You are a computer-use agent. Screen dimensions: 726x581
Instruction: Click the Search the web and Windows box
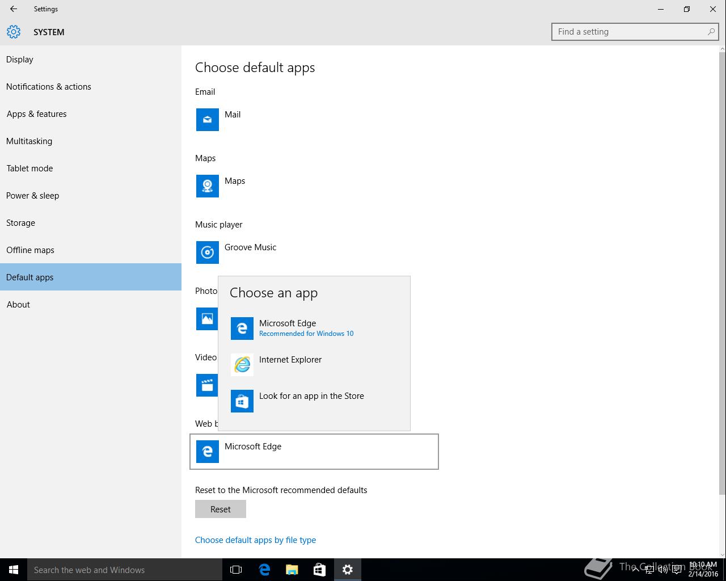pos(125,570)
